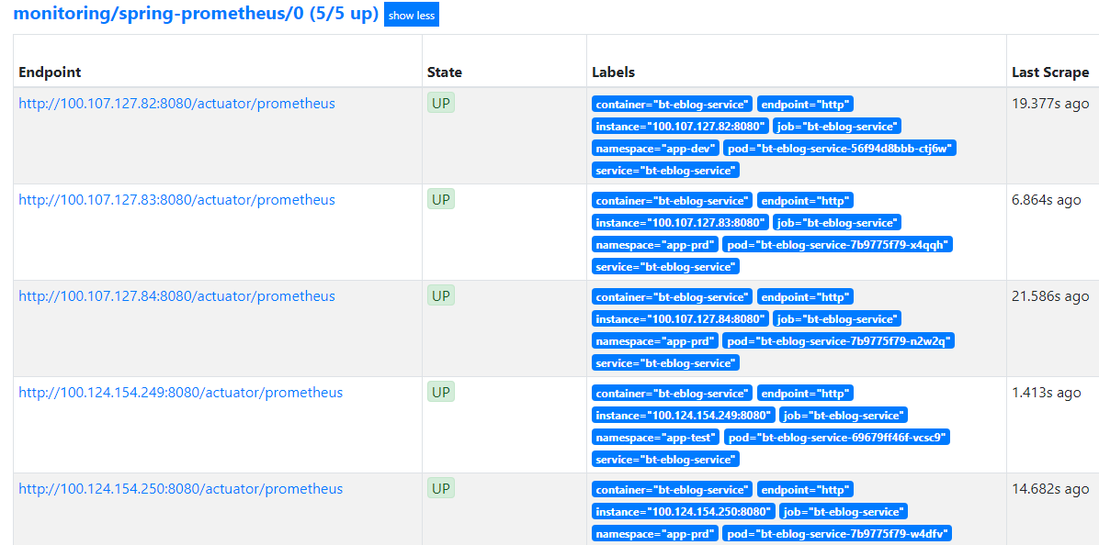Click UP state badge for 100.124.154.249
Screen dimensions: 1099x545
click(x=441, y=393)
